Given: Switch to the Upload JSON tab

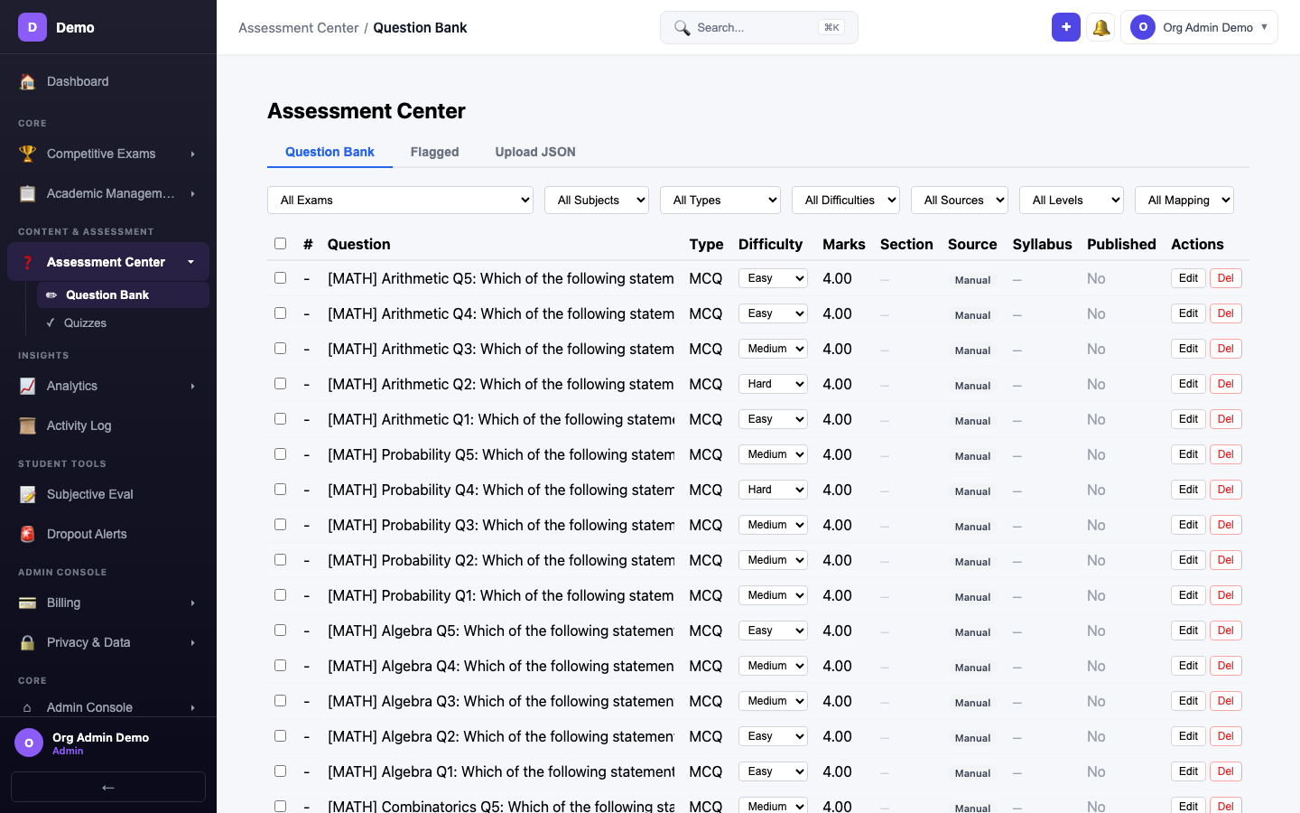Looking at the screenshot, I should (x=535, y=152).
